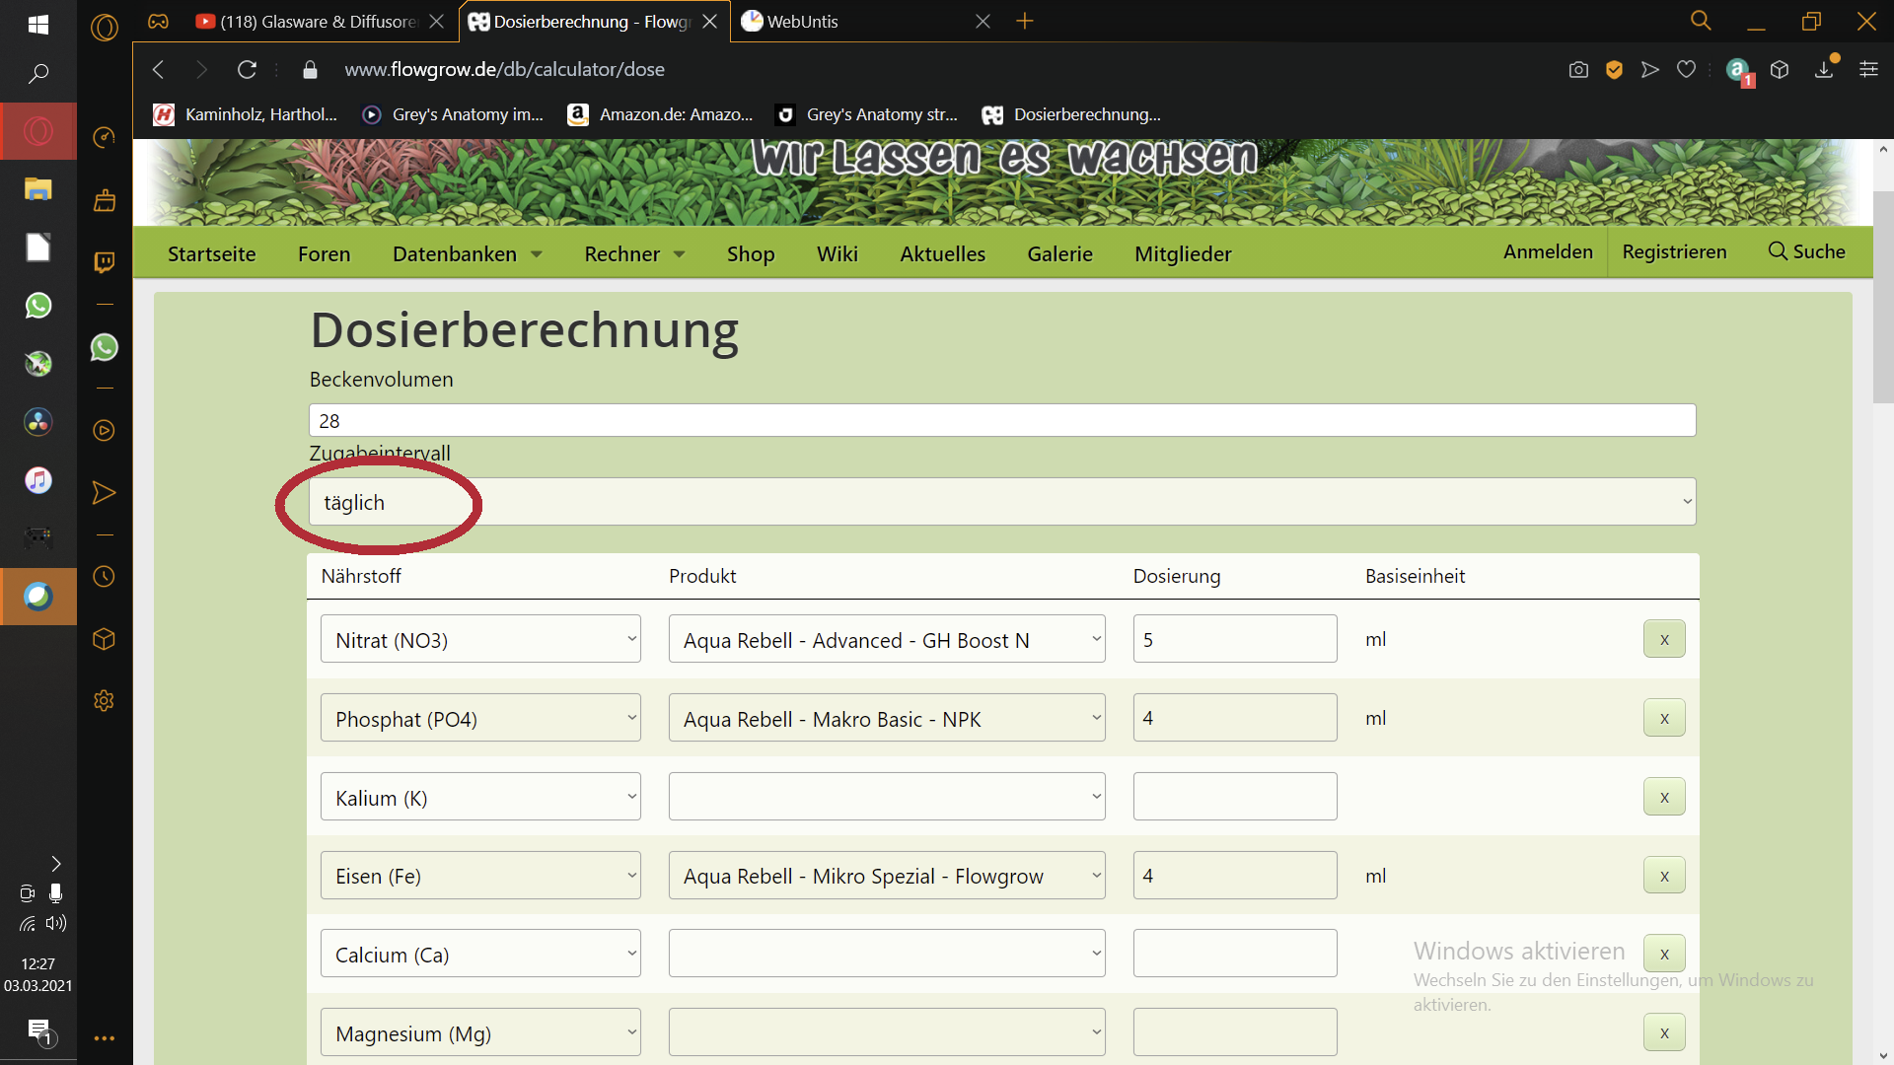Click the Beckenvolumen input field
Viewport: 1894px width, 1065px height.
click(x=1002, y=420)
